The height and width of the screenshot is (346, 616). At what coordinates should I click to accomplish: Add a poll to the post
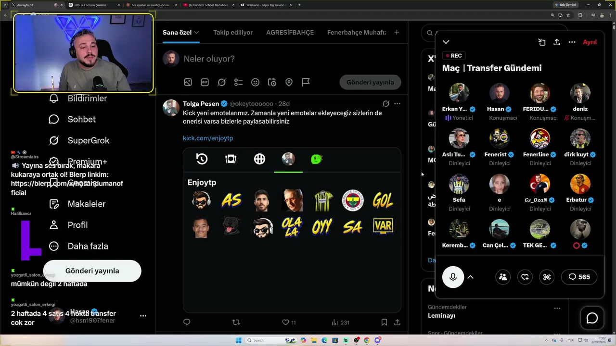point(238,82)
